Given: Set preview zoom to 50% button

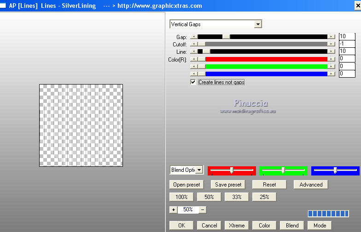Looking at the screenshot, I should (209, 197).
